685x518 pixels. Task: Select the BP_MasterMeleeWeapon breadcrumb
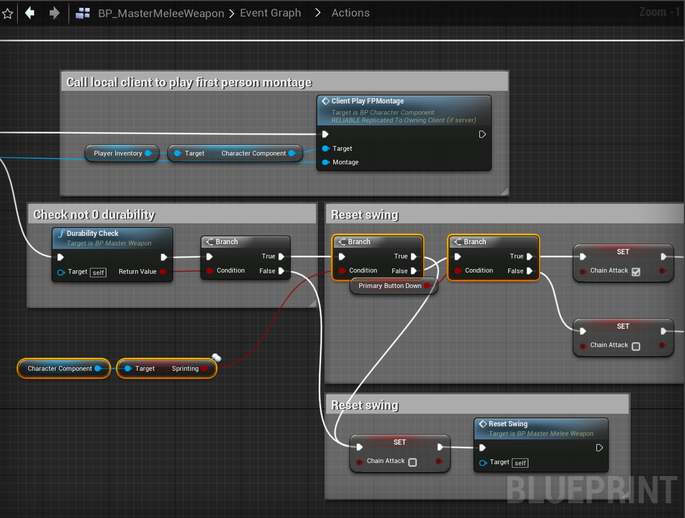click(x=161, y=13)
